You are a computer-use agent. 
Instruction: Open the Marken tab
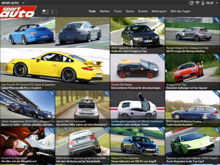(105, 11)
